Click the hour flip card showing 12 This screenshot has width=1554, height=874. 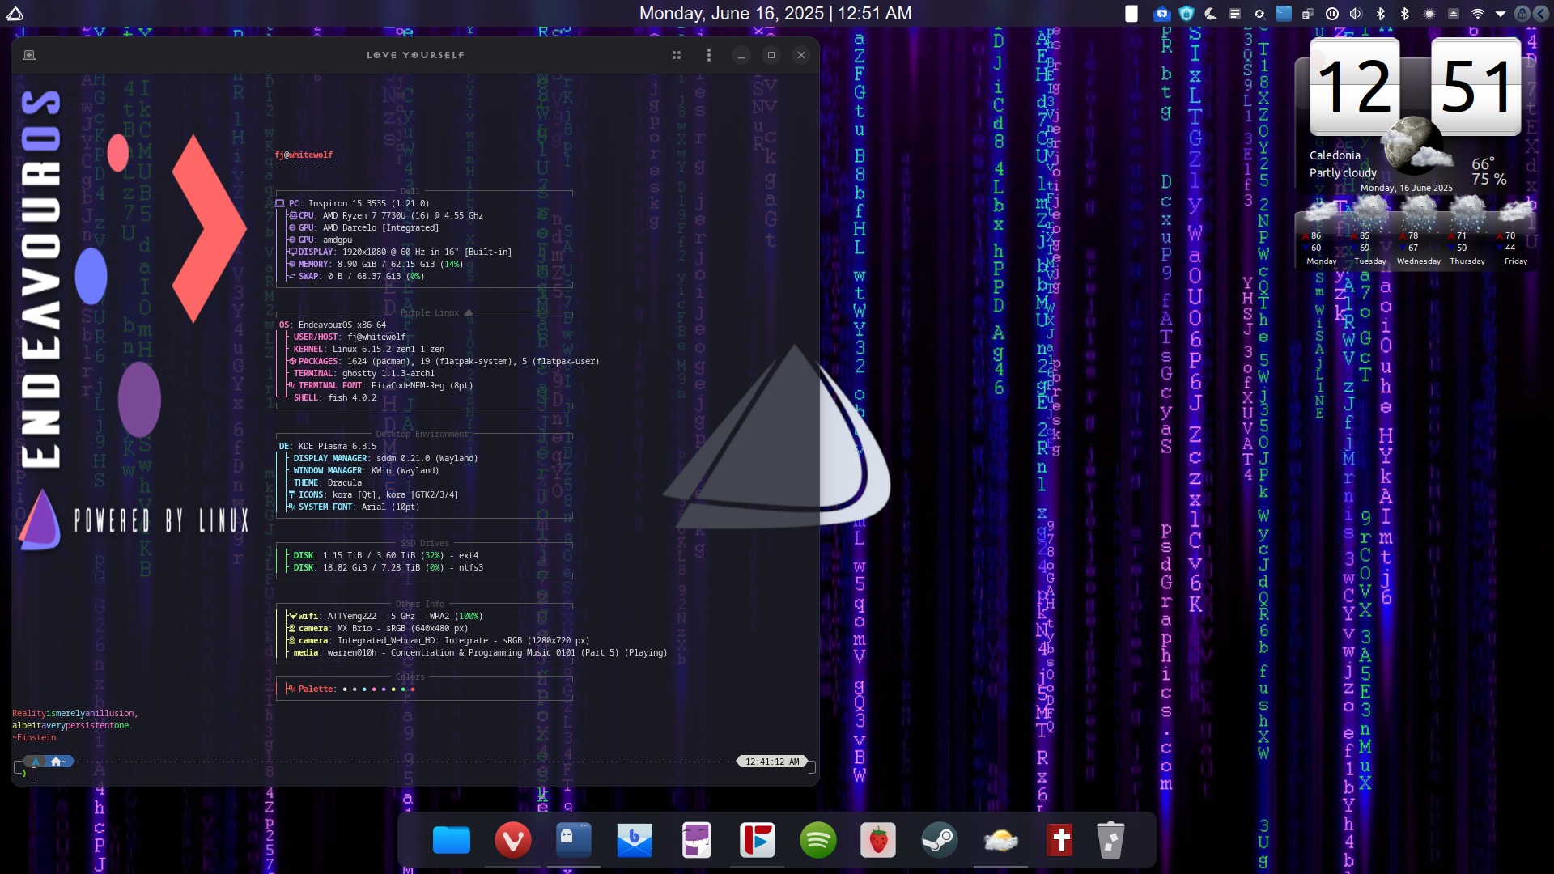pyautogui.click(x=1355, y=87)
